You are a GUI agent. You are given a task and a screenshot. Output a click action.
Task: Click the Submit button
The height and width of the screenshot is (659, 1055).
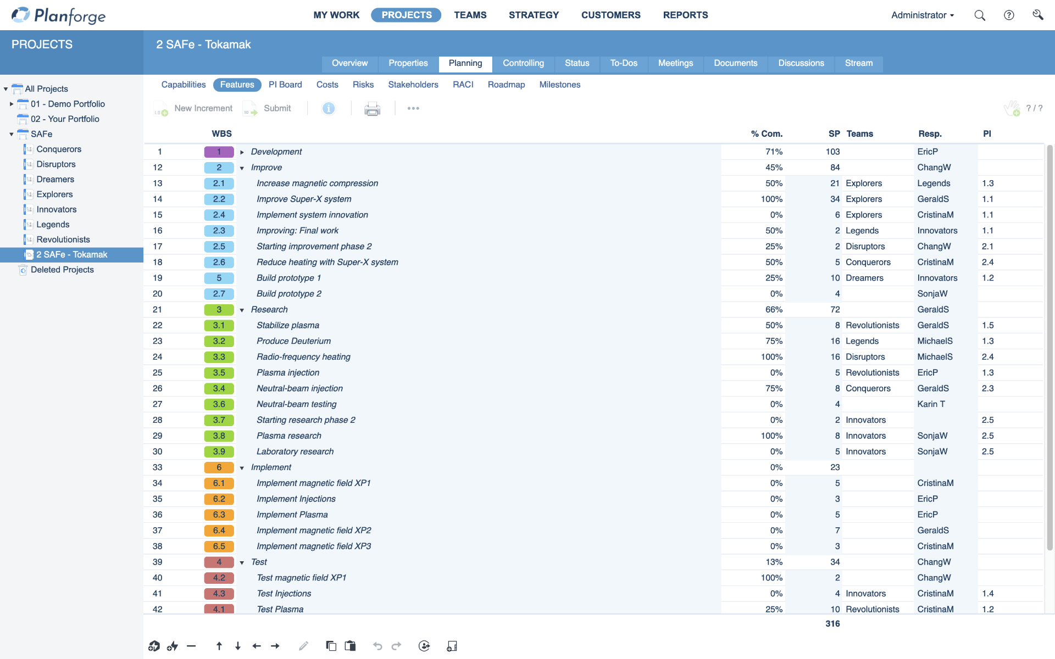pyautogui.click(x=277, y=108)
